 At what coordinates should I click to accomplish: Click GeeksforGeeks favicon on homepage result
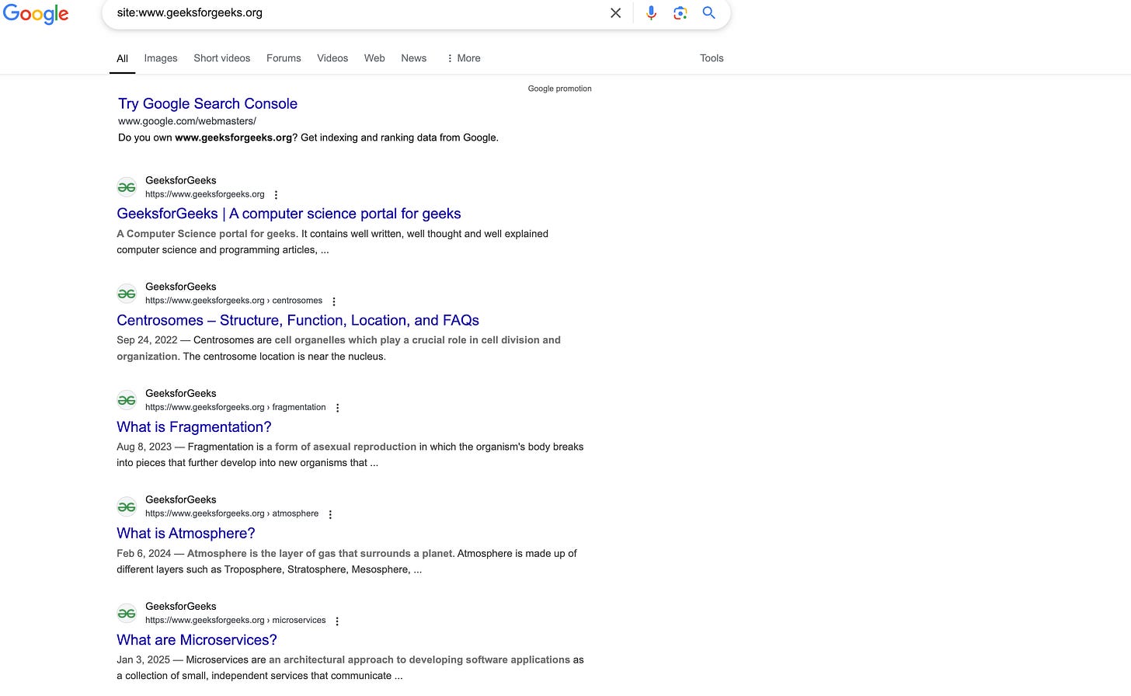pos(127,187)
